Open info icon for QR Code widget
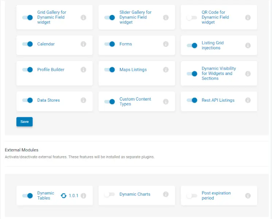 (248, 18)
